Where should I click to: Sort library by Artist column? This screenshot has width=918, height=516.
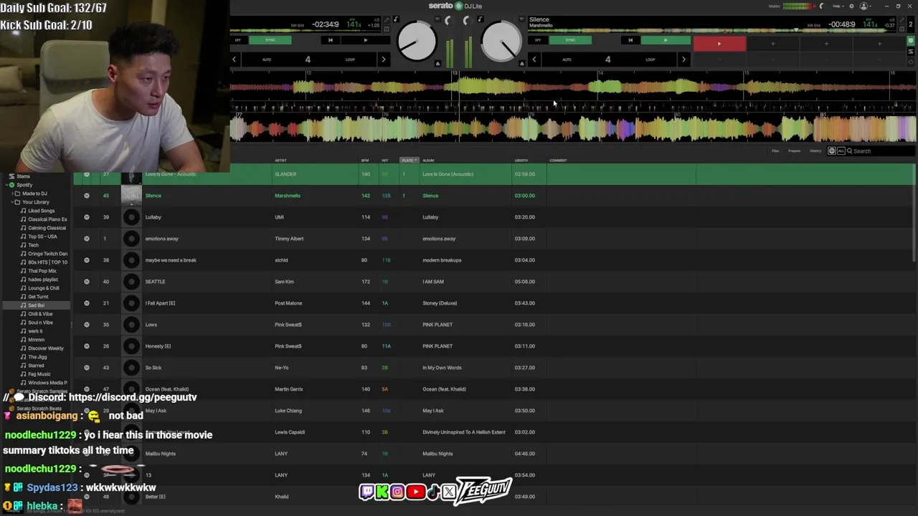280,161
